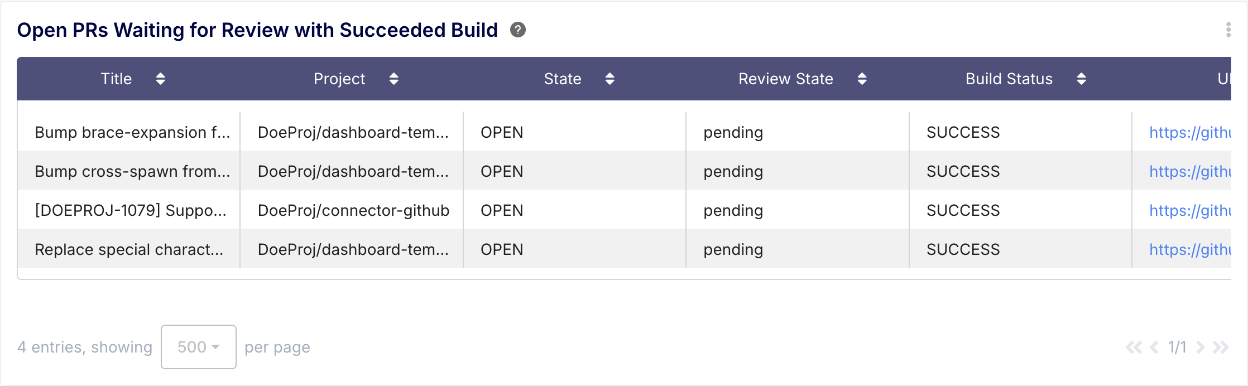The image size is (1248, 386).
Task: Go to the next page arrow
Action: click(x=1200, y=348)
